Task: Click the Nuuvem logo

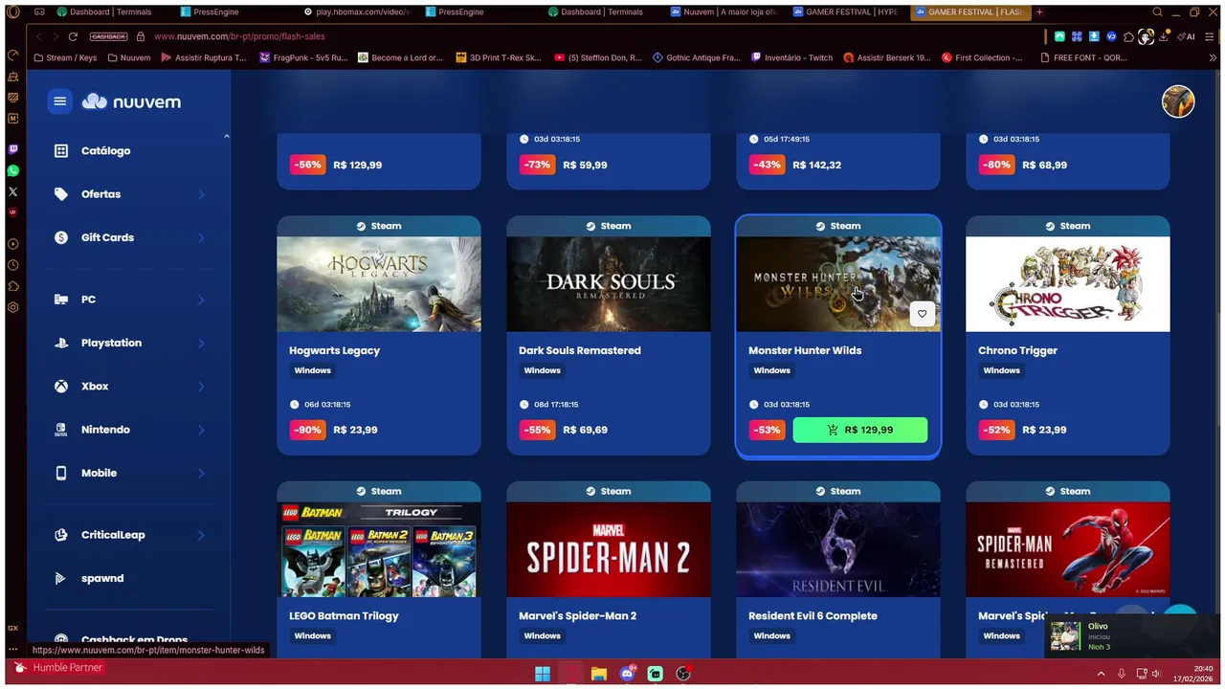Action: tap(131, 101)
